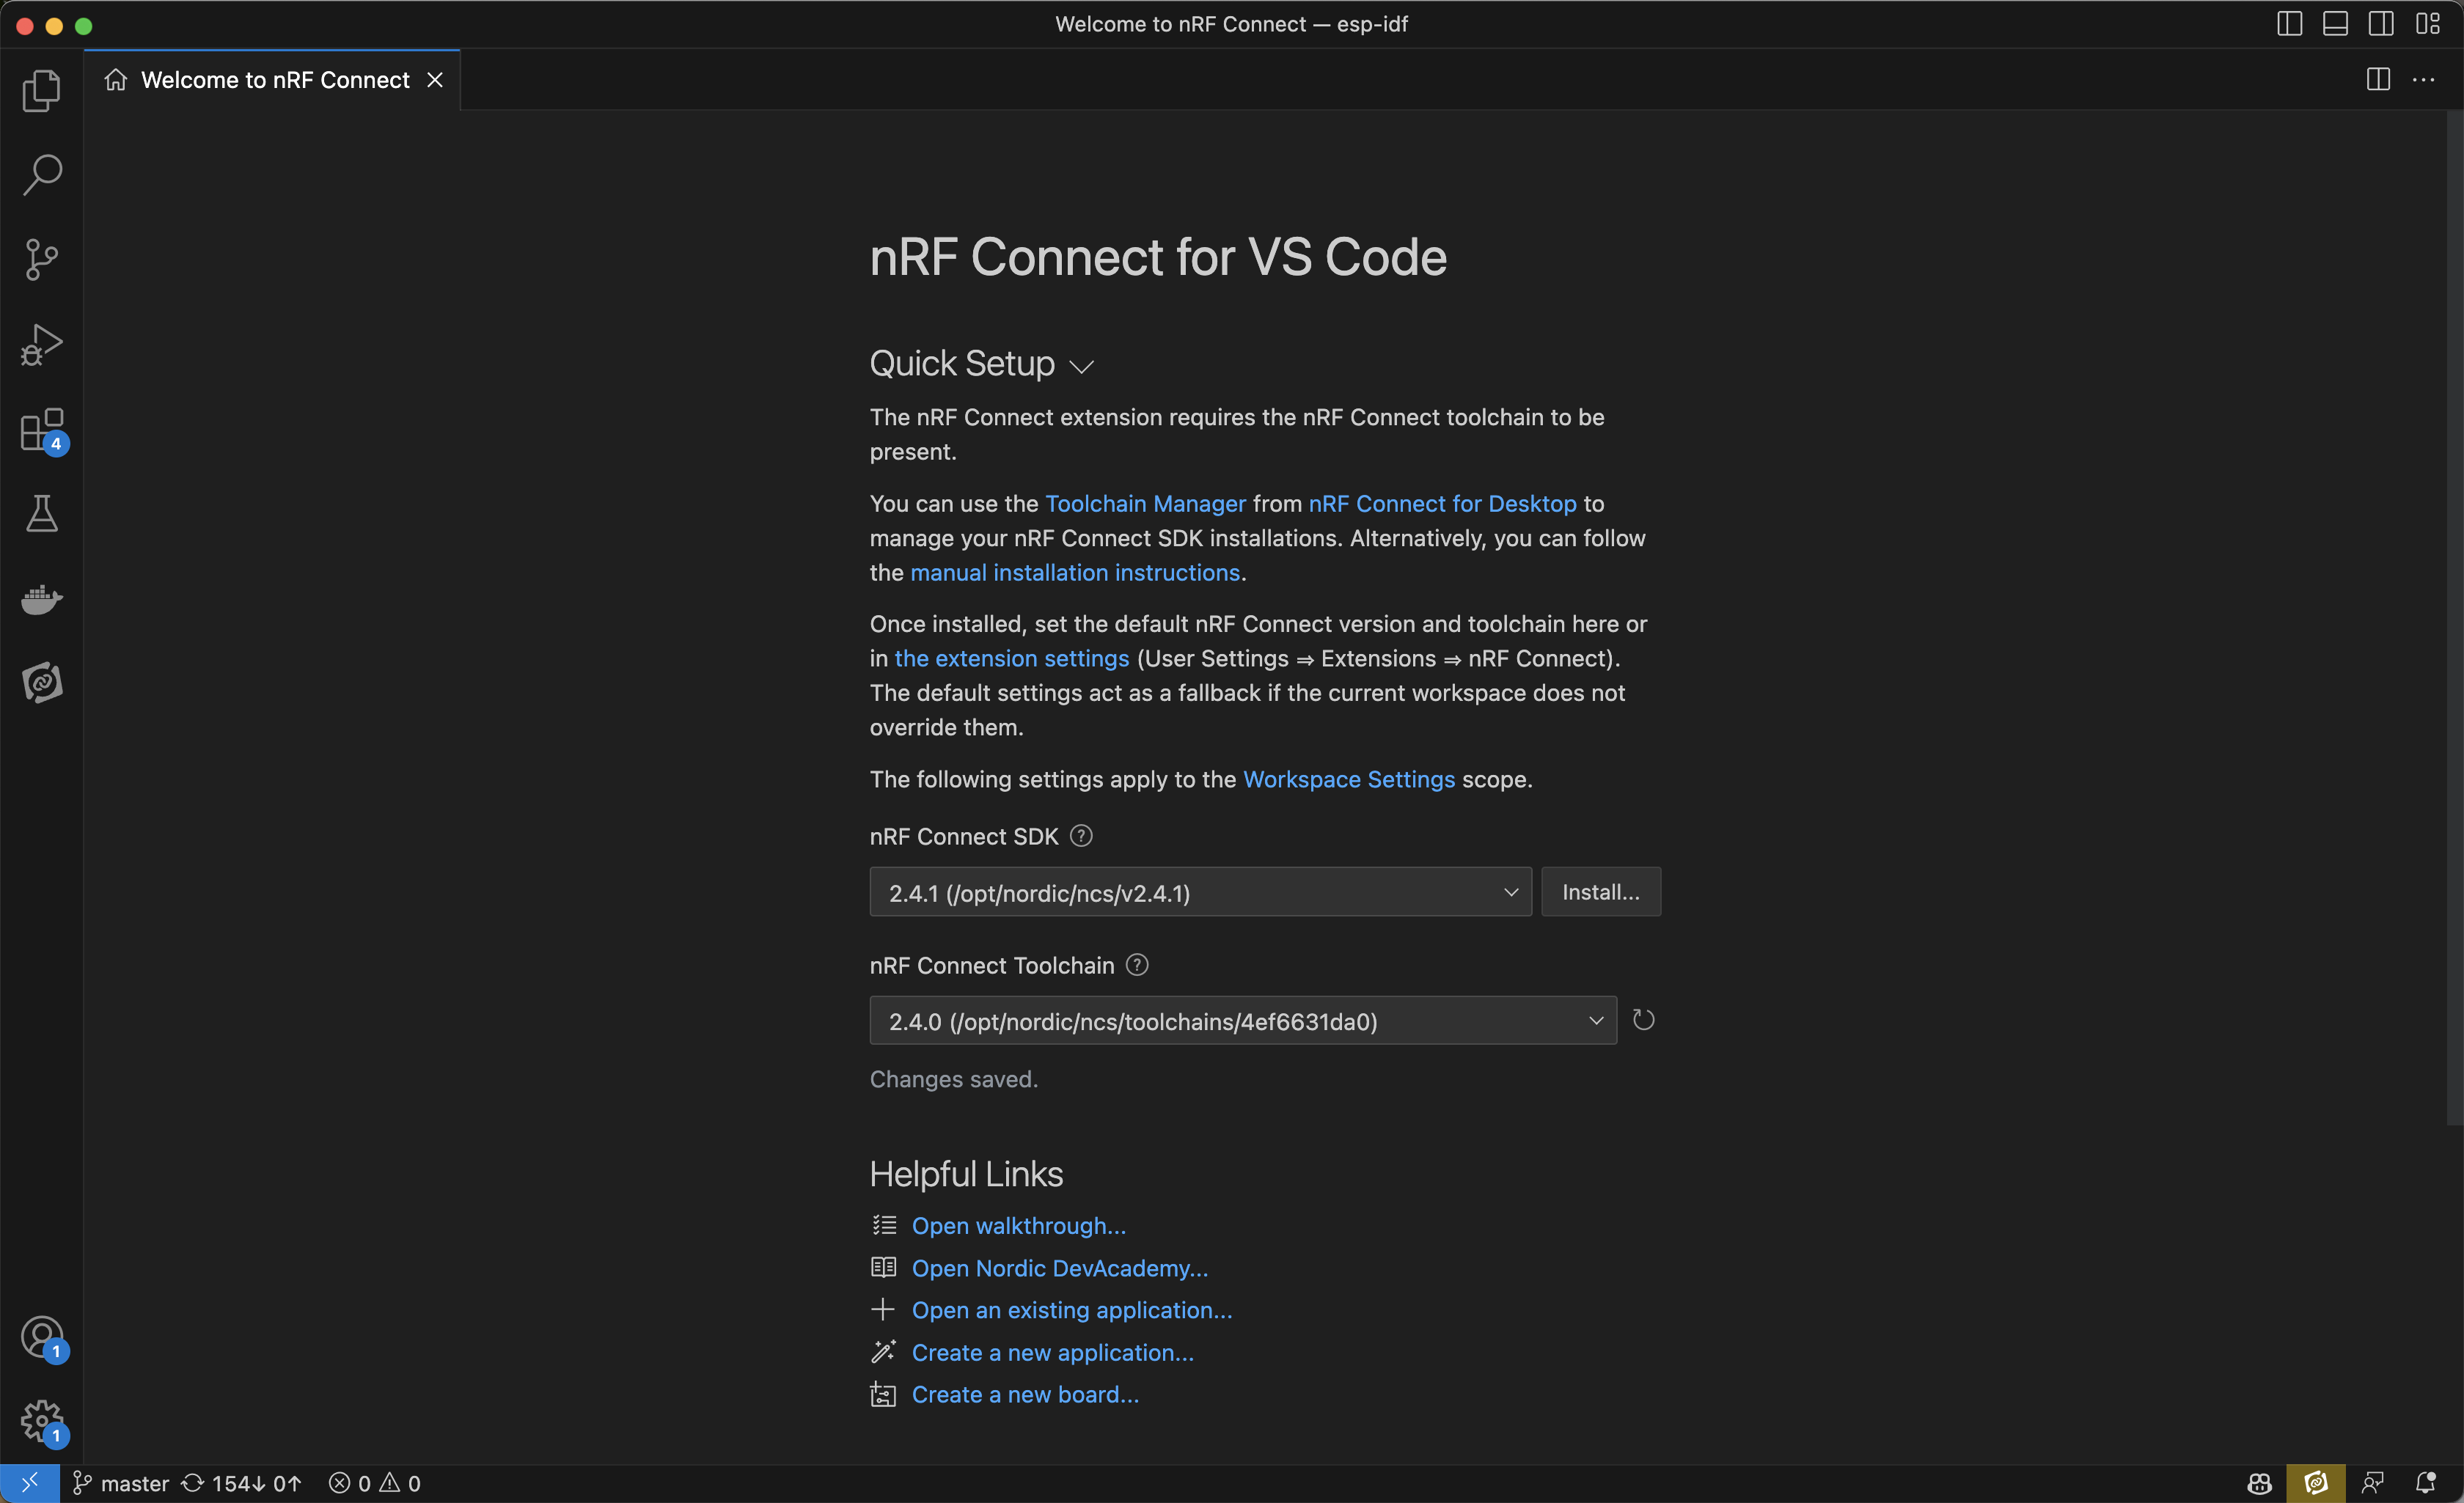Open the nRF Connect SDK version dropdown
This screenshot has height=1503, width=2464.
click(x=1200, y=892)
